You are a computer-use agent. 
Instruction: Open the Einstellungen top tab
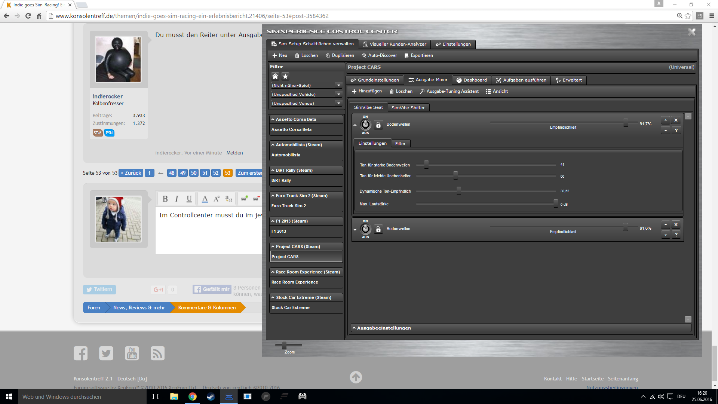coord(453,44)
